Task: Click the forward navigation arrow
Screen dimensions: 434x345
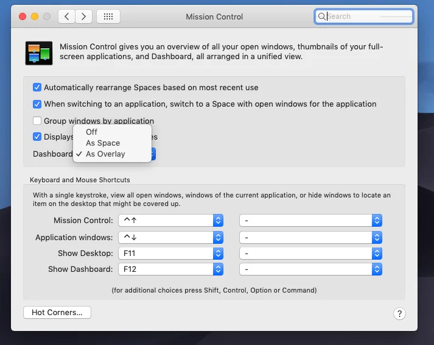Action: 84,16
